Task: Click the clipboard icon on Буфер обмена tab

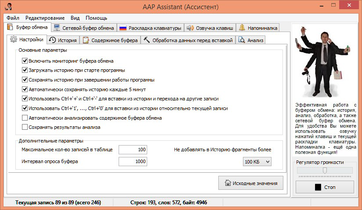Action: (10, 27)
